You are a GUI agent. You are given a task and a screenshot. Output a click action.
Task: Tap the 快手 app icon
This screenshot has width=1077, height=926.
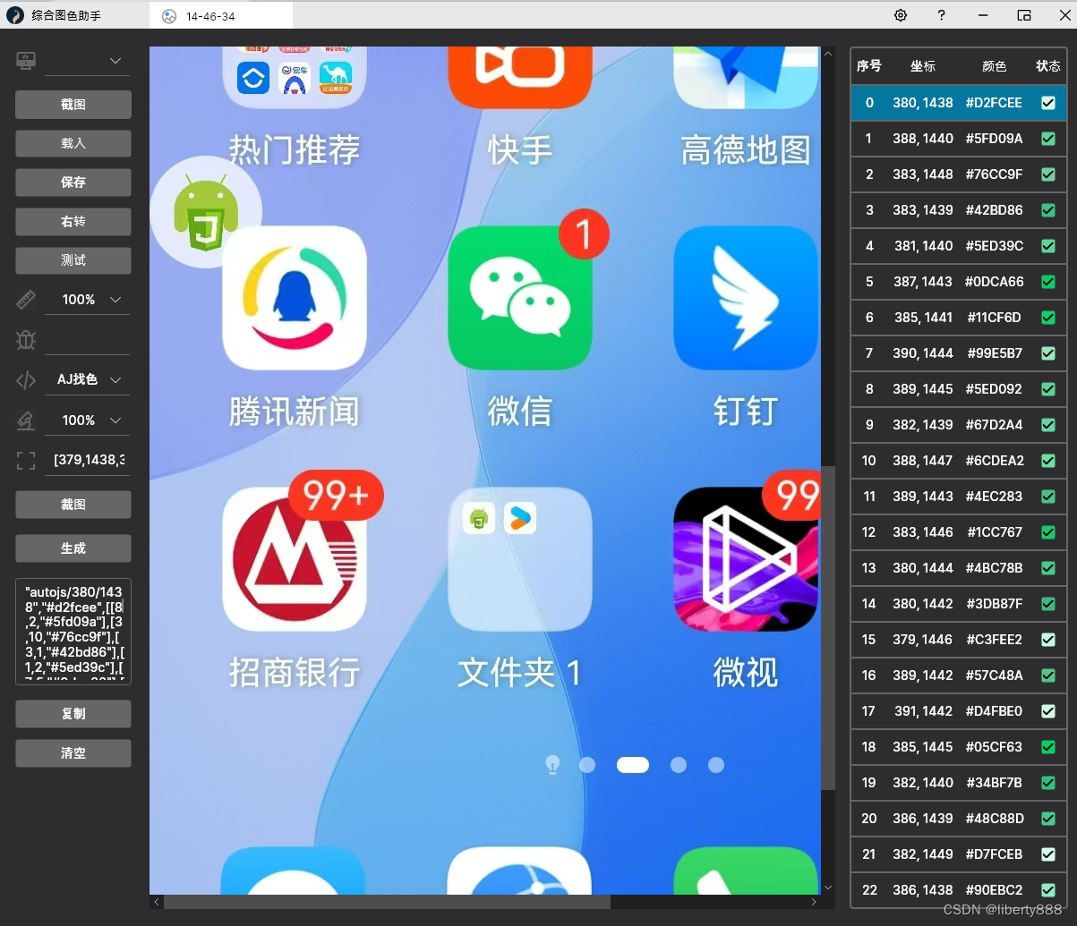click(x=520, y=77)
